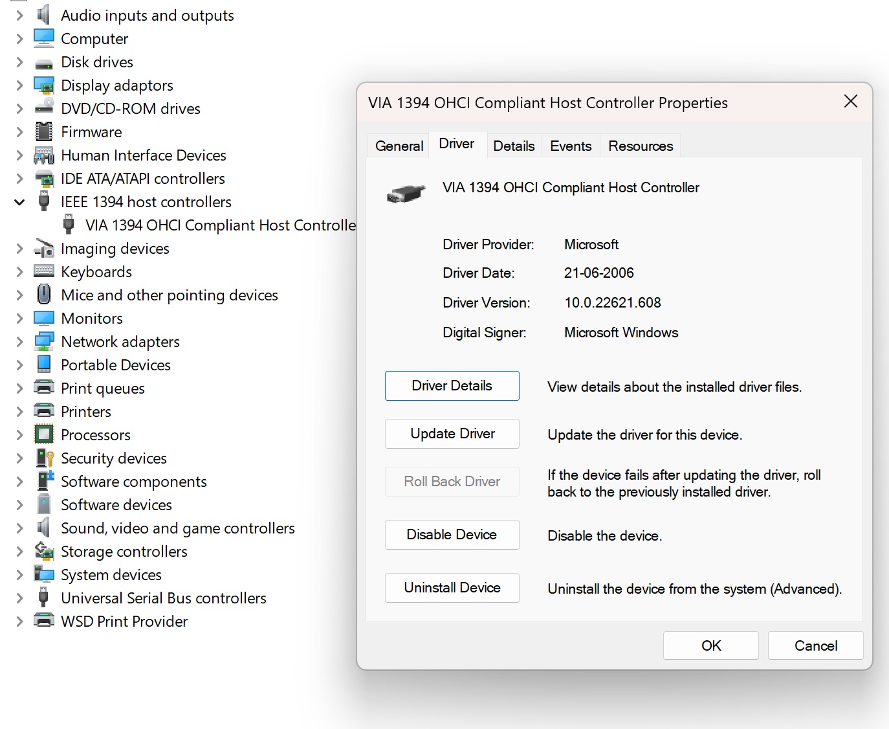Click the Print queues printer icon
This screenshot has width=889, height=729.
click(x=43, y=387)
